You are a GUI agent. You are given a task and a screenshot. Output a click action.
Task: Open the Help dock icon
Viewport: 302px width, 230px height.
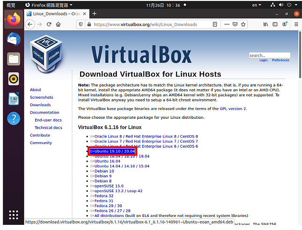(14, 118)
